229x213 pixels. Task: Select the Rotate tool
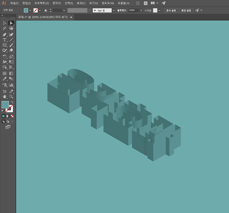point(5,57)
